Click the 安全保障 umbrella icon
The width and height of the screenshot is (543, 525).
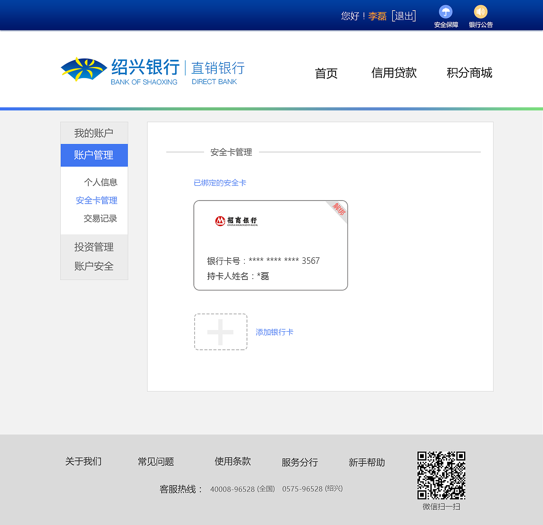[445, 12]
